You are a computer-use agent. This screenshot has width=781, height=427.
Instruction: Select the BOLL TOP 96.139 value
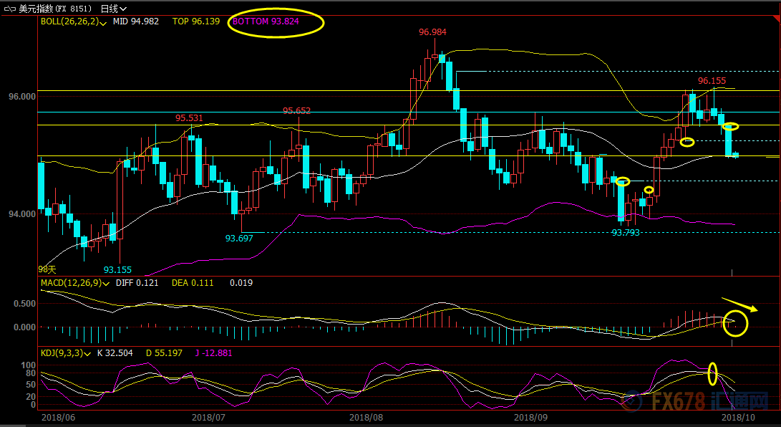coord(195,21)
